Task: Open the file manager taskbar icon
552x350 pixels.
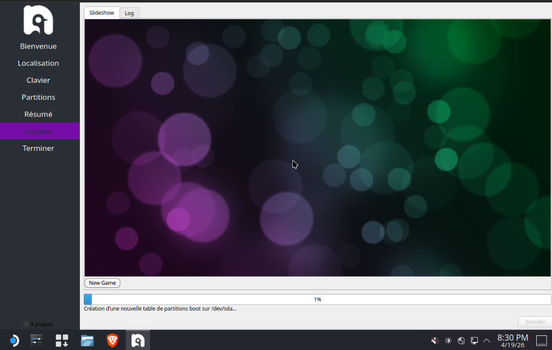Action: [x=87, y=340]
